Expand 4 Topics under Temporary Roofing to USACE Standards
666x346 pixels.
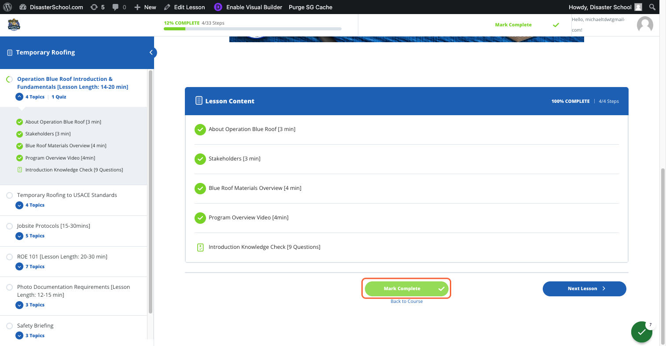pyautogui.click(x=19, y=205)
